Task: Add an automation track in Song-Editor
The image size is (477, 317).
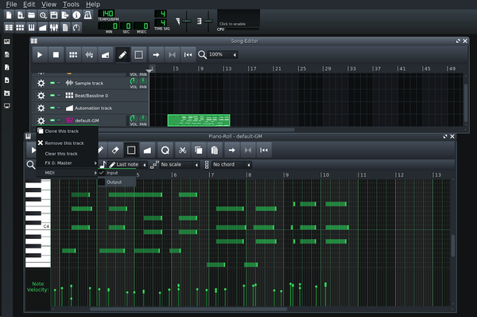Action: pyautogui.click(x=105, y=55)
